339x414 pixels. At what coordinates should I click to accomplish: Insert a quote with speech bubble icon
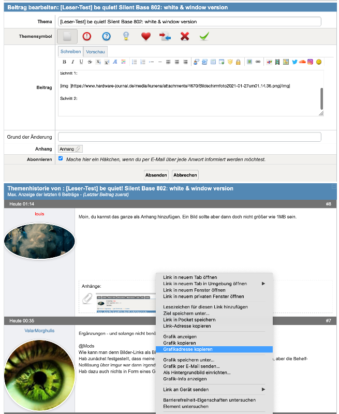tap(196, 62)
